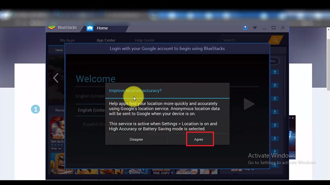Maximize the BlueStacks window
Image resolution: width=330 pixels, height=185 pixels.
tap(273, 28)
